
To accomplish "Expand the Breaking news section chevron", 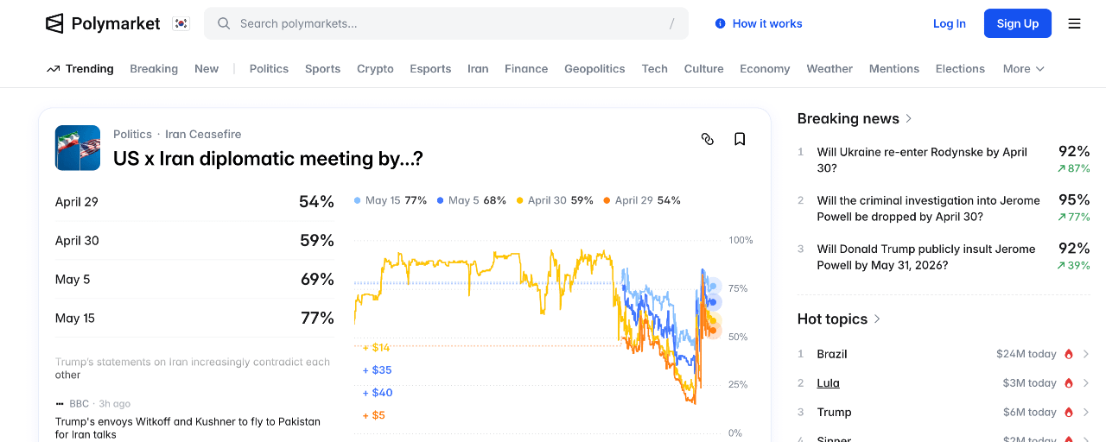I will coord(909,118).
